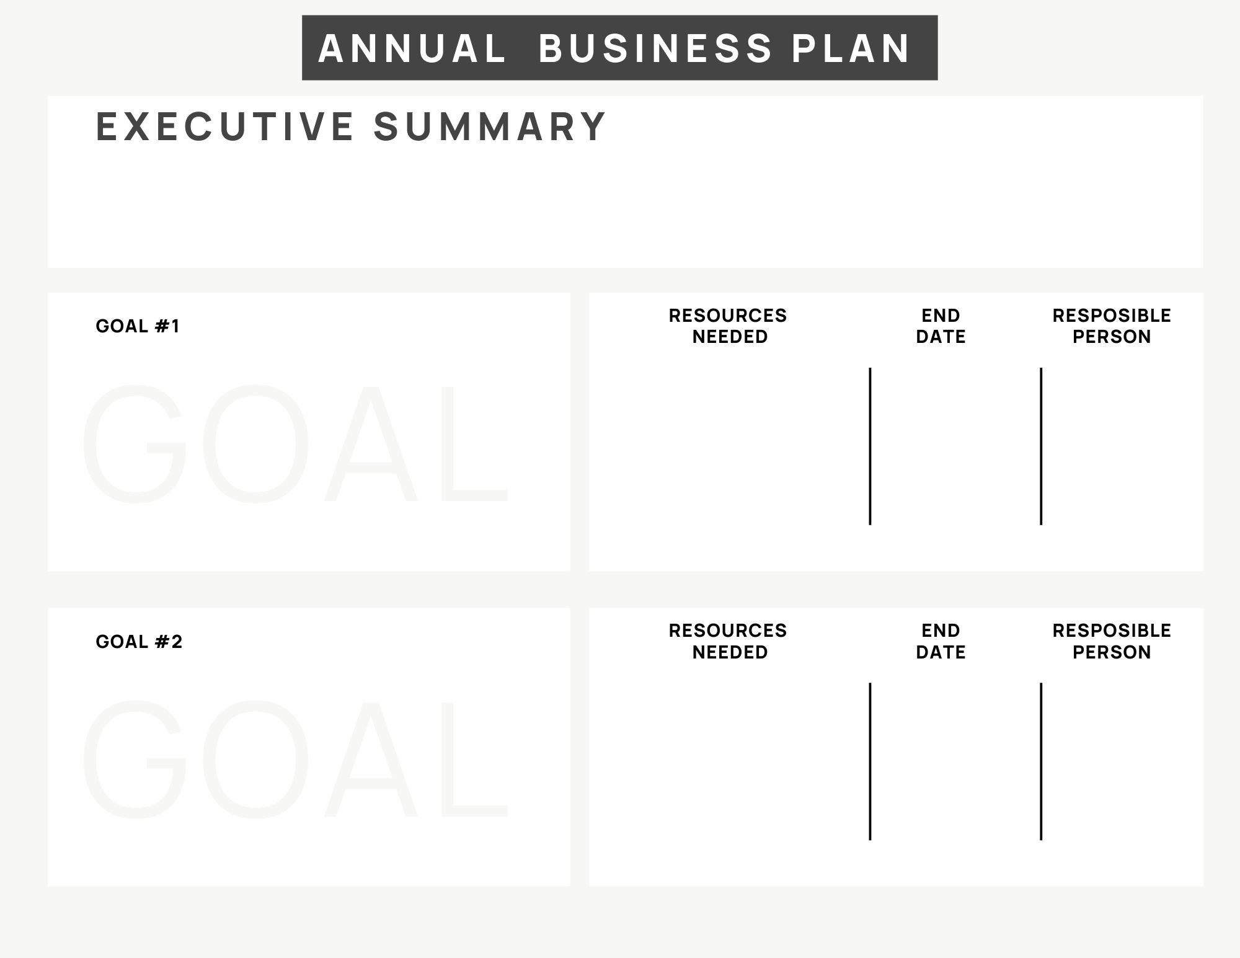This screenshot has width=1240, height=958.
Task: Click the End Date header for Goal #2
Action: click(941, 641)
